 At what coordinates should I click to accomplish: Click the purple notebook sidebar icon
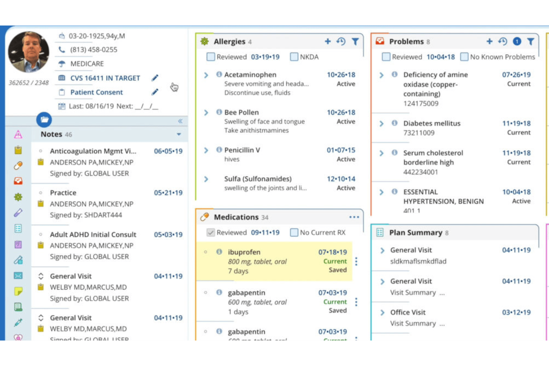pos(18,244)
